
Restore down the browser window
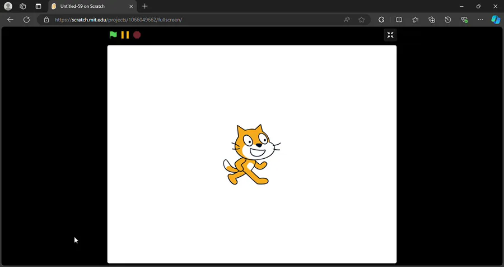[x=478, y=6]
